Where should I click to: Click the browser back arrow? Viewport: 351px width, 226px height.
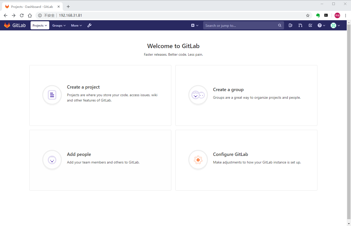pyautogui.click(x=6, y=15)
